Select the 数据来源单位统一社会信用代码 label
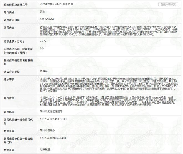Screen dimensions: 183x154 (18, 140)
